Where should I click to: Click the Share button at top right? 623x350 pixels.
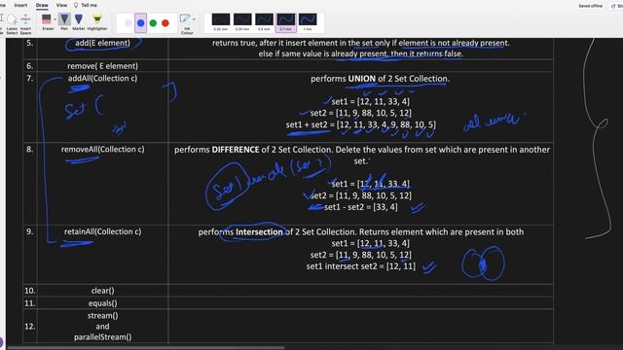616,6
